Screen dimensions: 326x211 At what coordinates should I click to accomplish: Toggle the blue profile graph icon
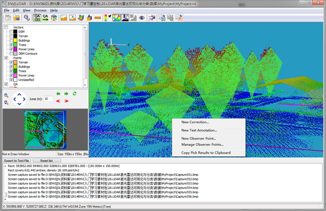click(125, 18)
